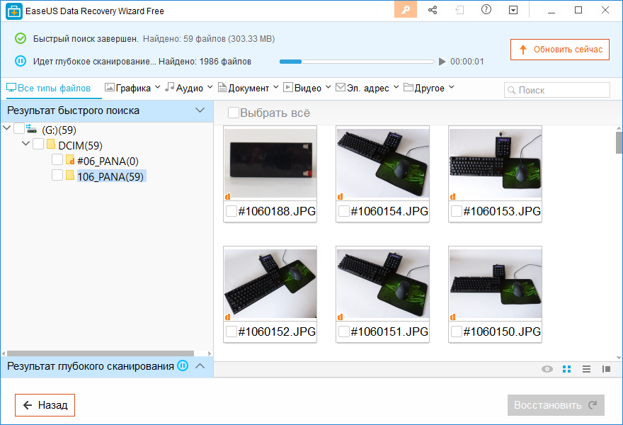
Task: Click the search magnifier icon
Action: coord(512,90)
